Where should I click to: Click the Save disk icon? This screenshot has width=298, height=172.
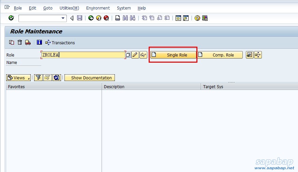[x=79, y=18]
